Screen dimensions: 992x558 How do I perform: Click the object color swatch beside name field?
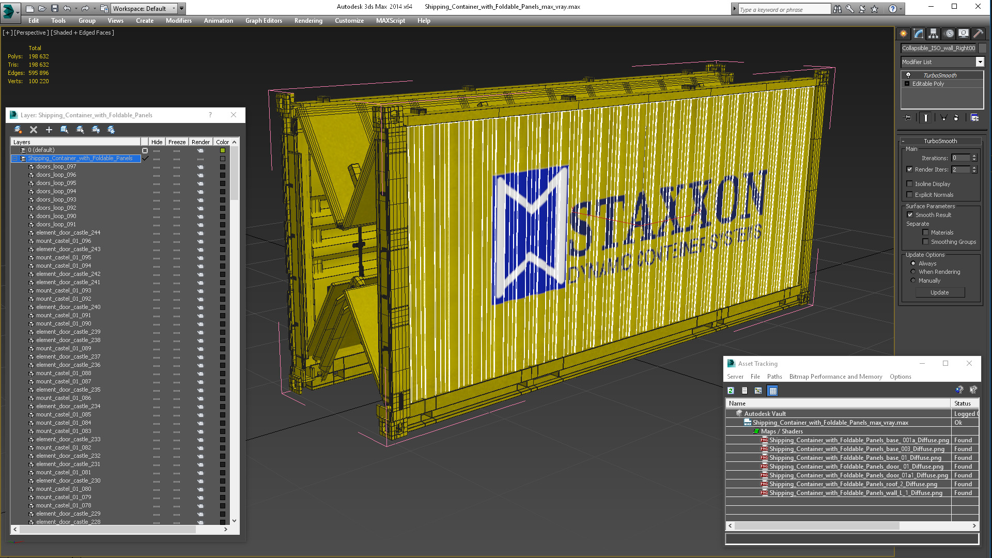click(x=983, y=48)
